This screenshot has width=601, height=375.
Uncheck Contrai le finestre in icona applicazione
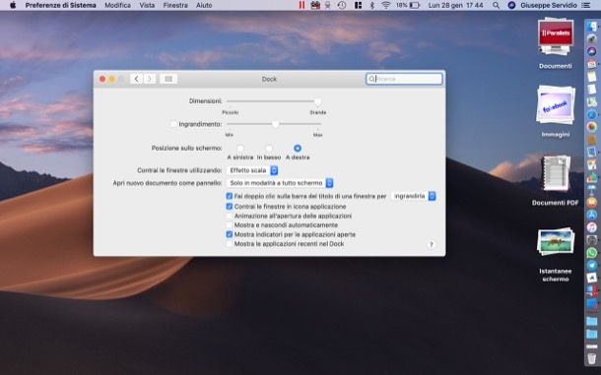pyautogui.click(x=230, y=207)
